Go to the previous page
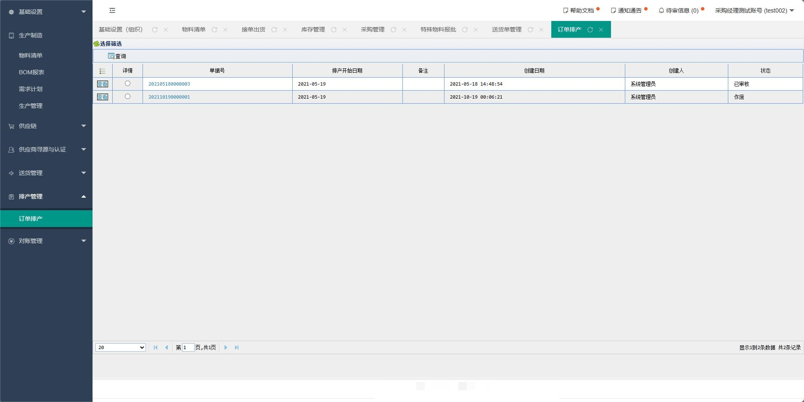This screenshot has height=402, width=804. (x=167, y=347)
